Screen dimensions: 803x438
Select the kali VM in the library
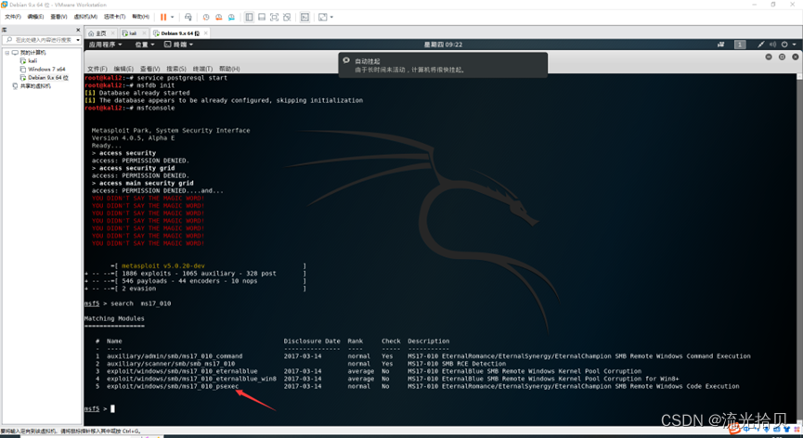pyautogui.click(x=32, y=61)
